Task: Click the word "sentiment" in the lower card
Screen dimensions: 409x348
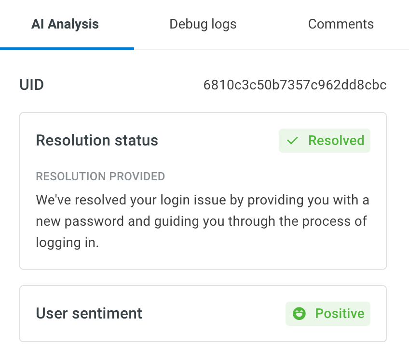Action: point(107,314)
